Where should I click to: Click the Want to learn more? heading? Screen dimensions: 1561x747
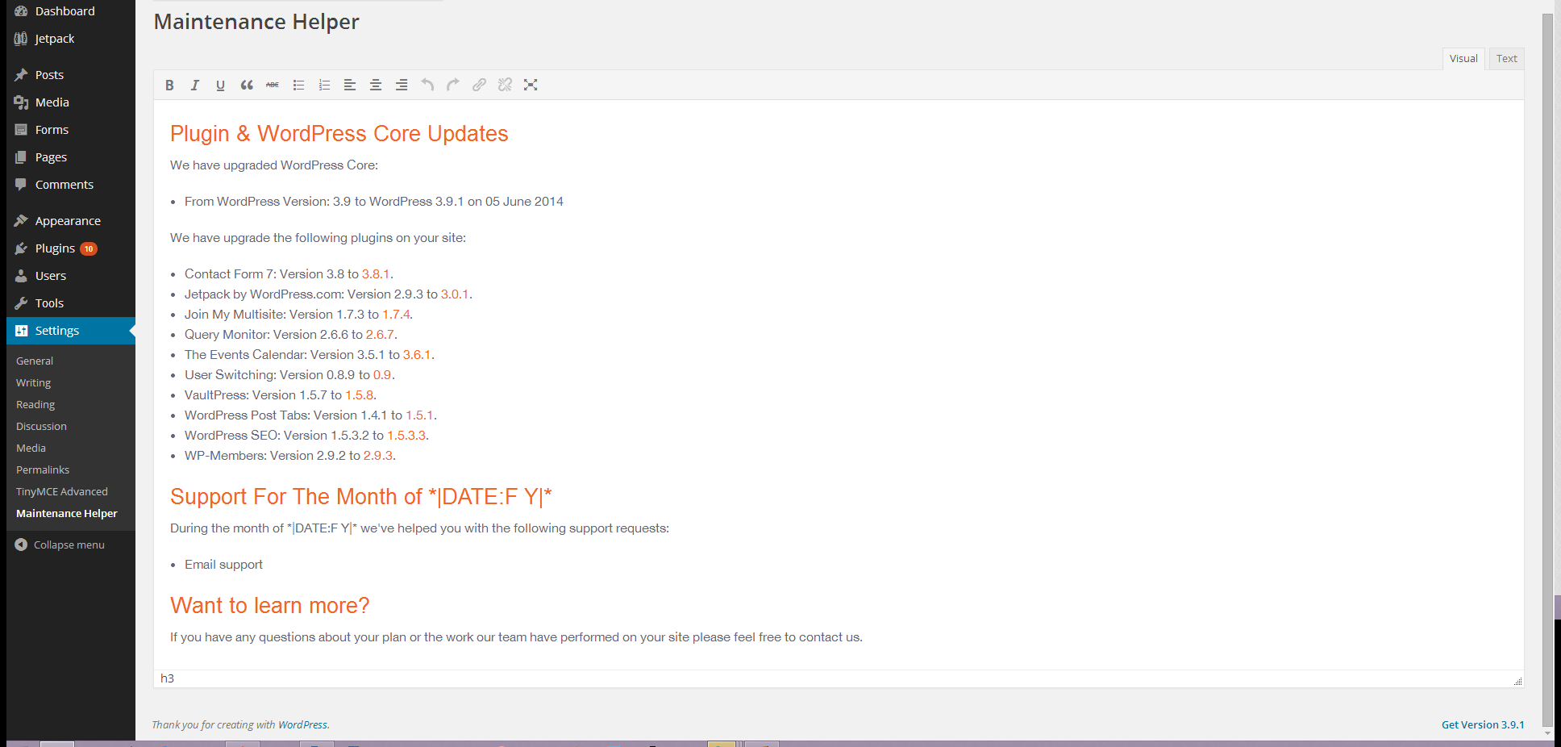(269, 606)
